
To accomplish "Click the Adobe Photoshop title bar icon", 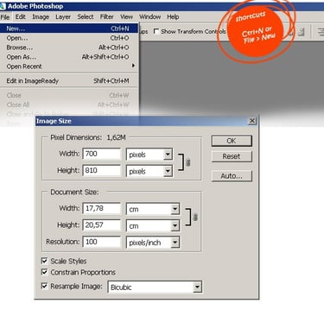I will (3, 6).
